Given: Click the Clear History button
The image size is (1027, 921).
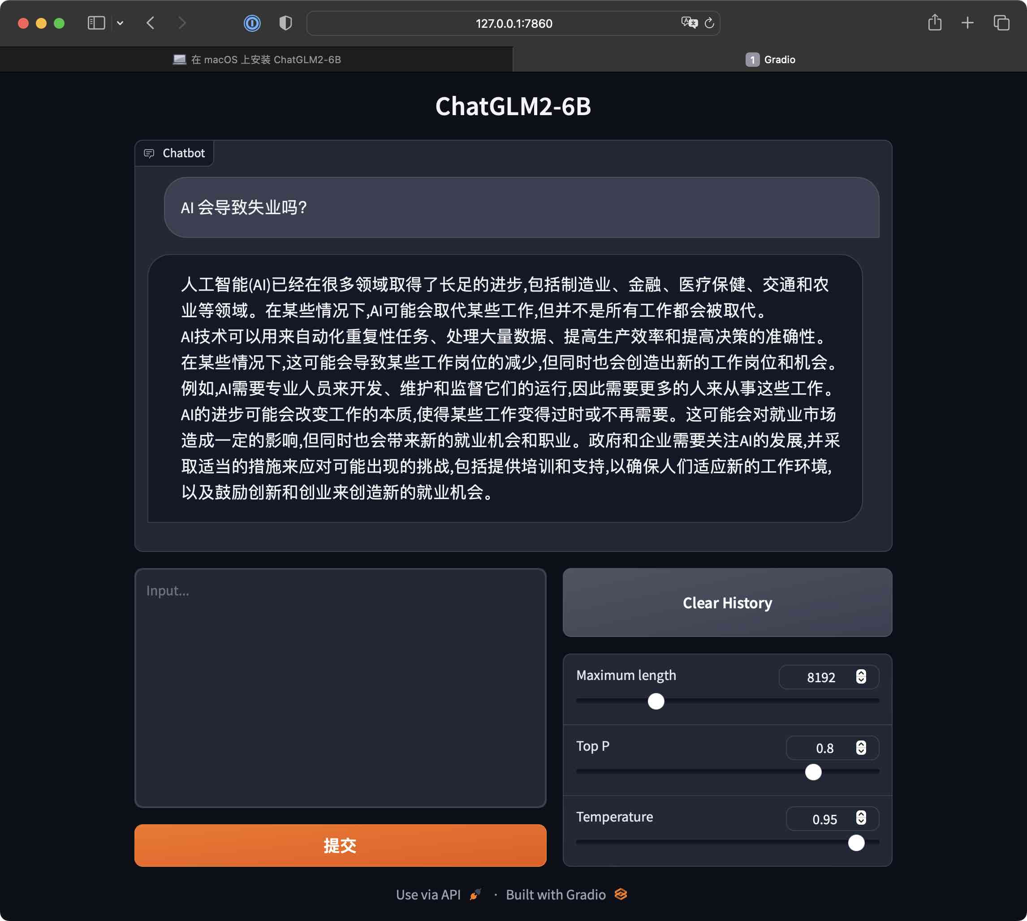Looking at the screenshot, I should coord(727,603).
